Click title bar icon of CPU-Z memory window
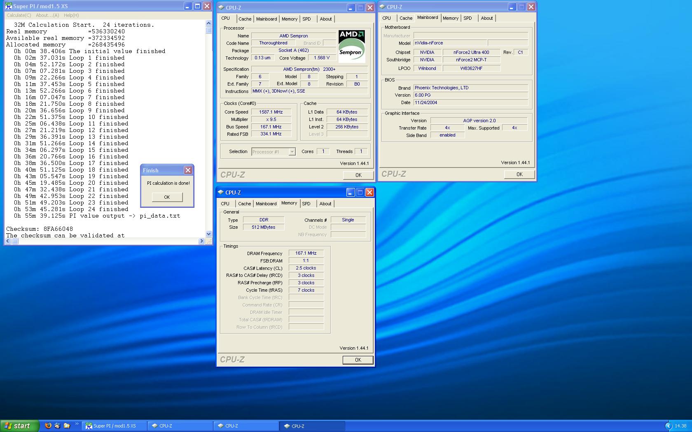The image size is (692, 432). point(220,192)
